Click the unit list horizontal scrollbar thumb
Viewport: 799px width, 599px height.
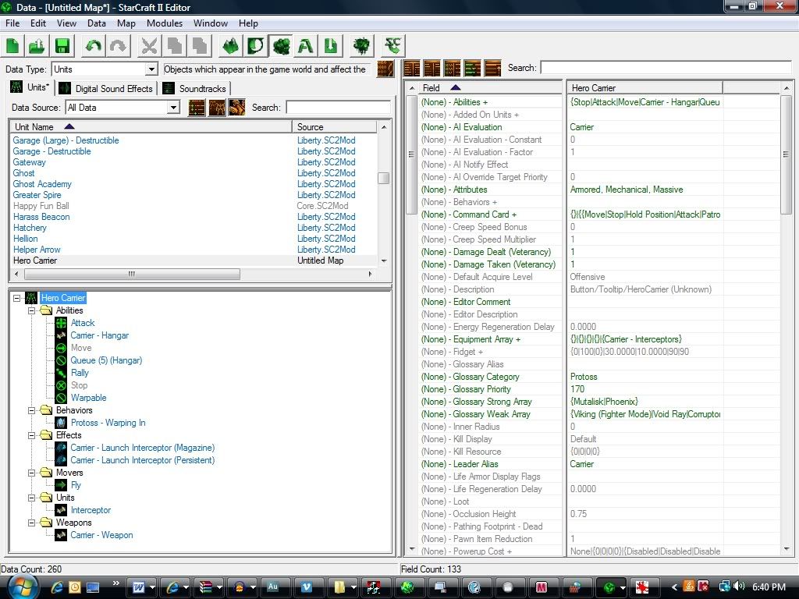point(132,274)
